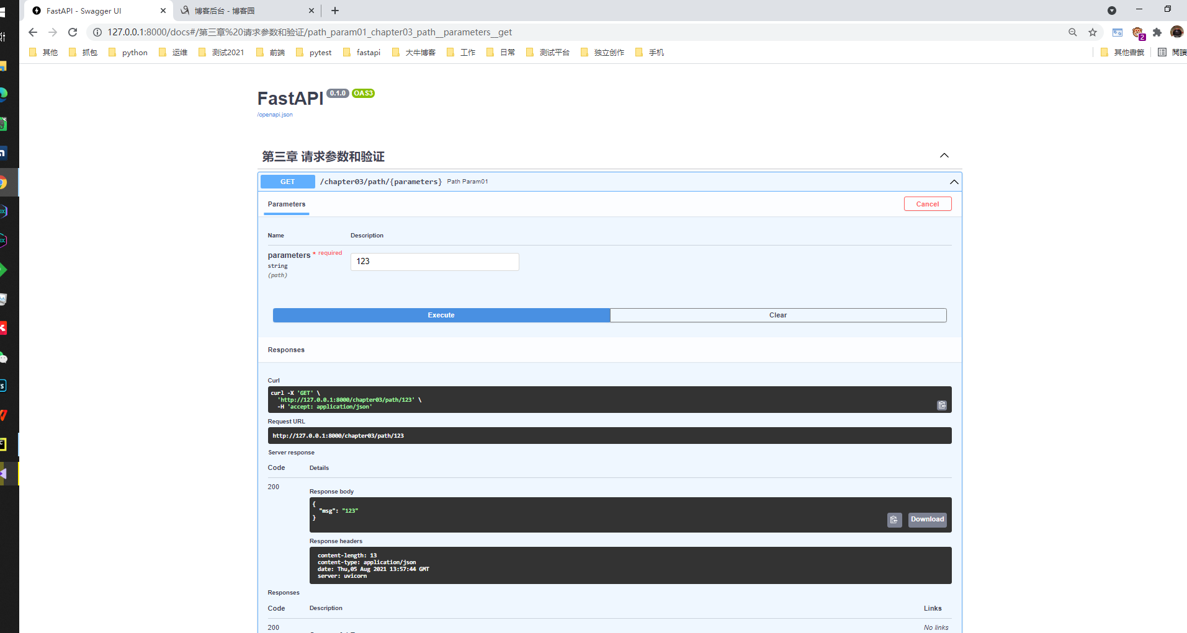This screenshot has height=633, width=1187.
Task: Clear the request response
Action: click(x=778, y=315)
